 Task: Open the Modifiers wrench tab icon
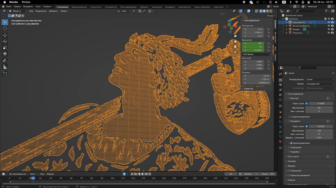pyautogui.click(x=281, y=117)
